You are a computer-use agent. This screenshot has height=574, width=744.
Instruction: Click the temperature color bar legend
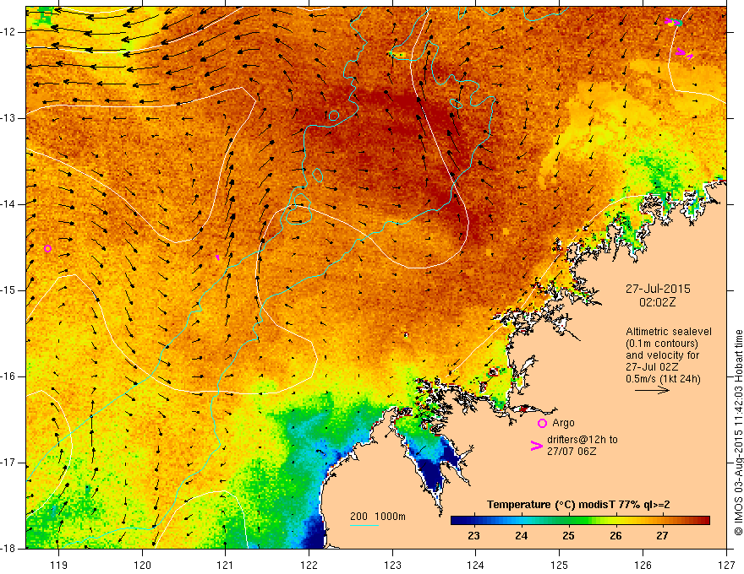tap(580, 521)
